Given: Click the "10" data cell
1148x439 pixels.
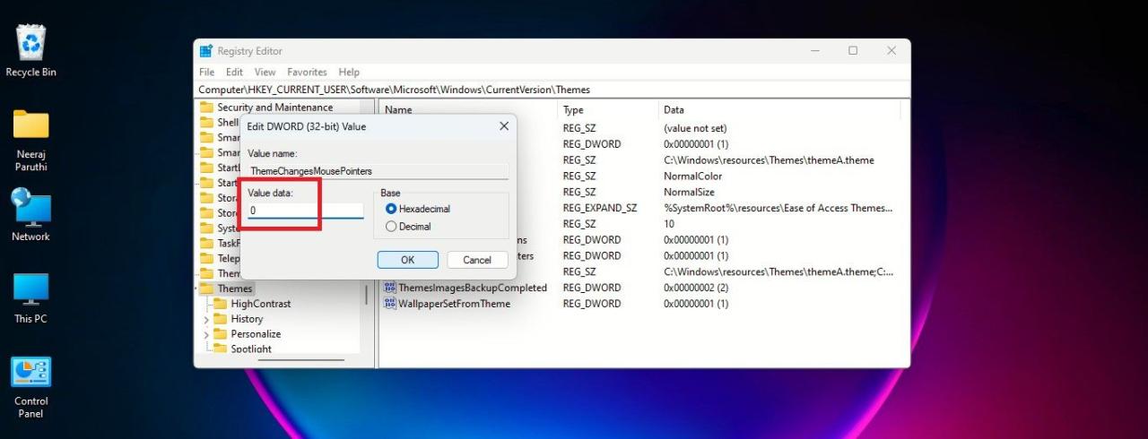Looking at the screenshot, I should [669, 224].
